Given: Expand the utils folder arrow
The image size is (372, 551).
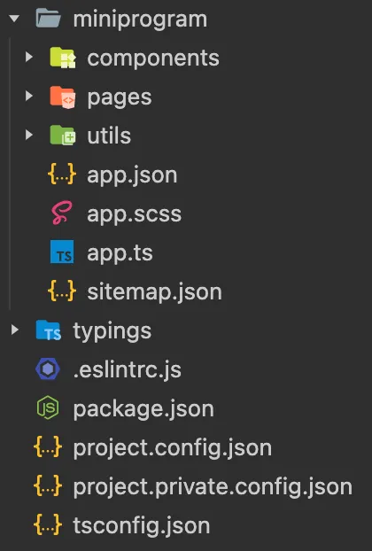Looking at the screenshot, I should [29, 135].
